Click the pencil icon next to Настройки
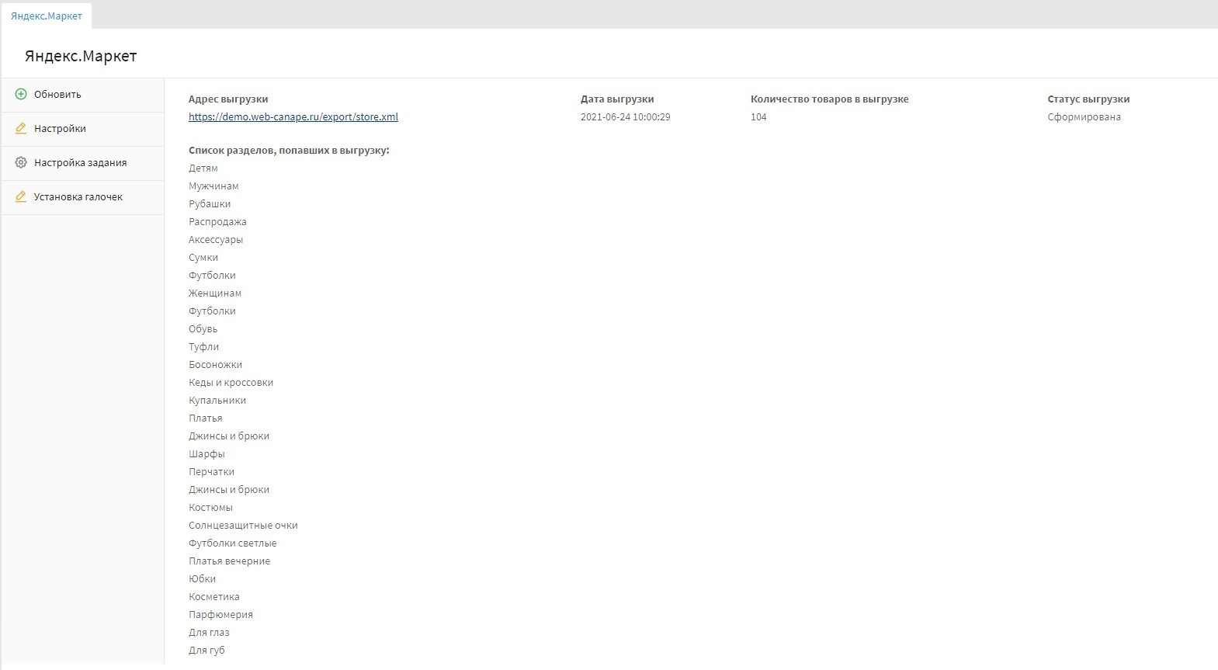This screenshot has width=1218, height=670. (x=21, y=129)
